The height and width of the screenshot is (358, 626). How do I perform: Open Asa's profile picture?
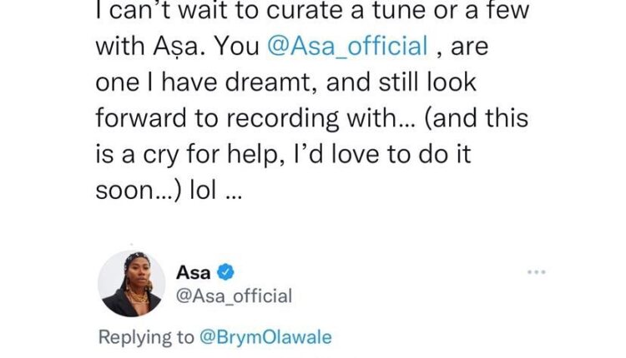pyautogui.click(x=132, y=284)
